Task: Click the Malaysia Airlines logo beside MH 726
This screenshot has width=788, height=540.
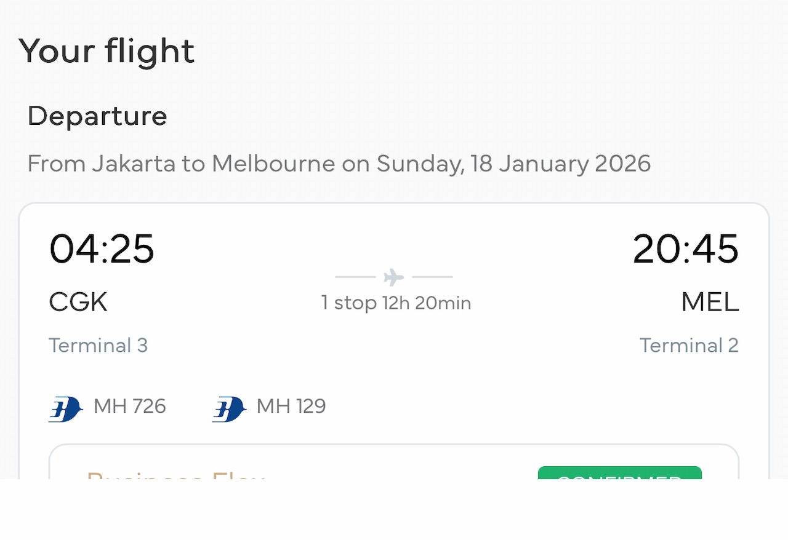Action: 66,409
